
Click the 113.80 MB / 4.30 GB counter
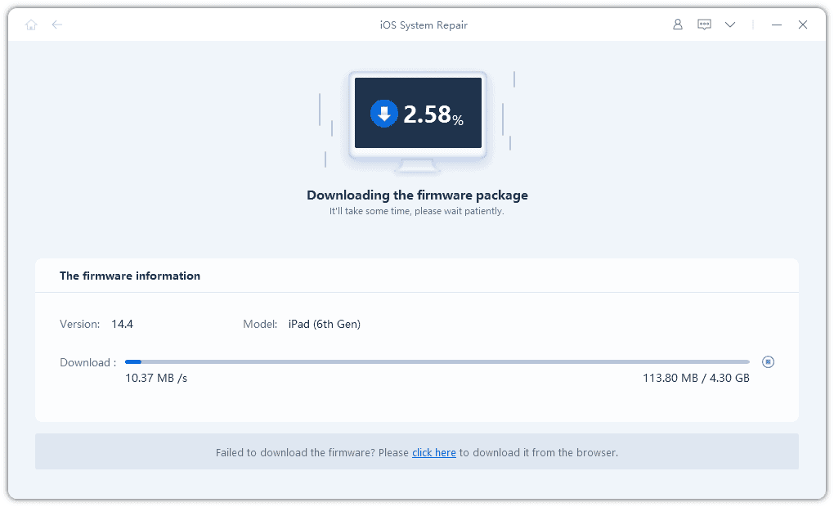(695, 378)
